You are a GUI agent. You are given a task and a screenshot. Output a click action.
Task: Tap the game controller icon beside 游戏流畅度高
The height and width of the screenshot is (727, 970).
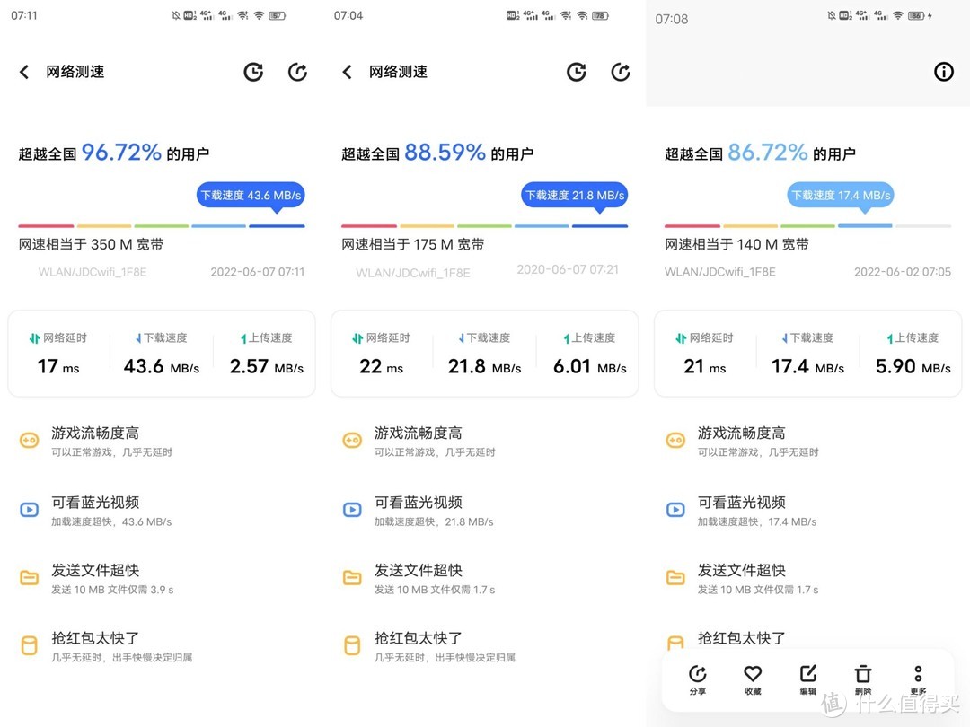point(29,440)
